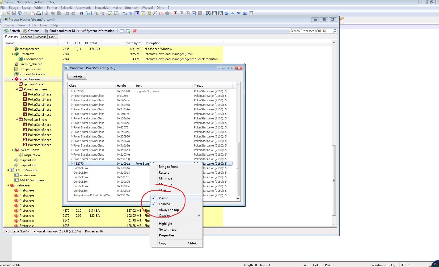
Task: Expand the window row with handle 0x140eca
Action: (x=71, y=100)
